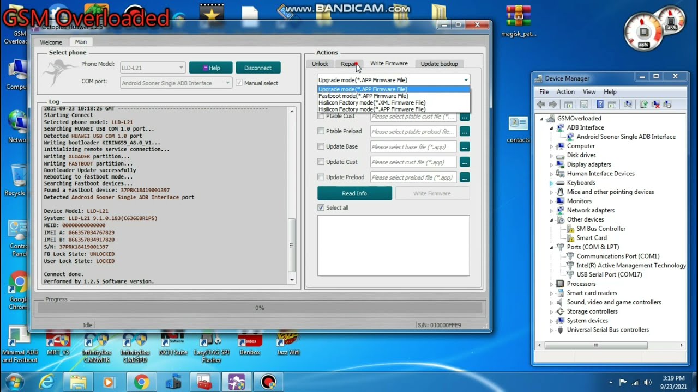Select the EasyJTAG SPI Flasher desktop shortcut
Viewport: 698px width, 392px height.
(211, 348)
